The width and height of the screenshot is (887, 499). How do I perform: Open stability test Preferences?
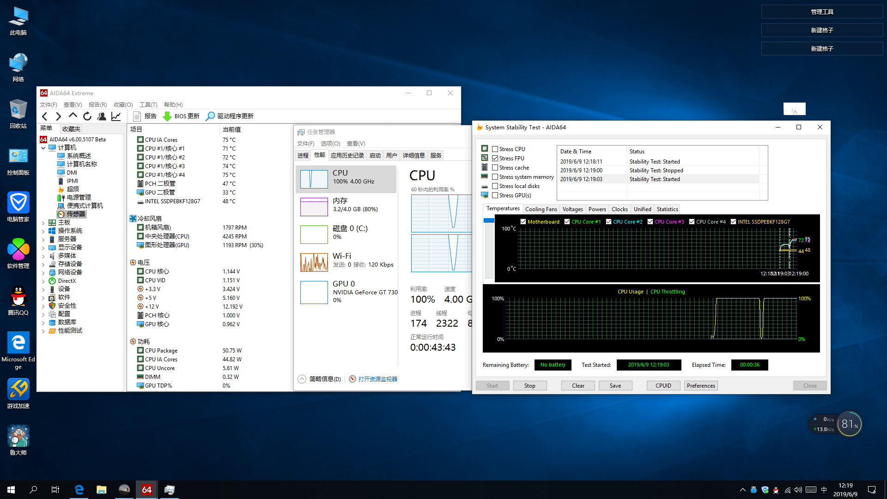point(701,386)
